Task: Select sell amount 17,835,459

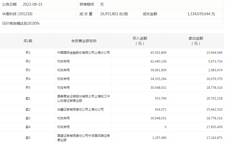Action: 214,127
